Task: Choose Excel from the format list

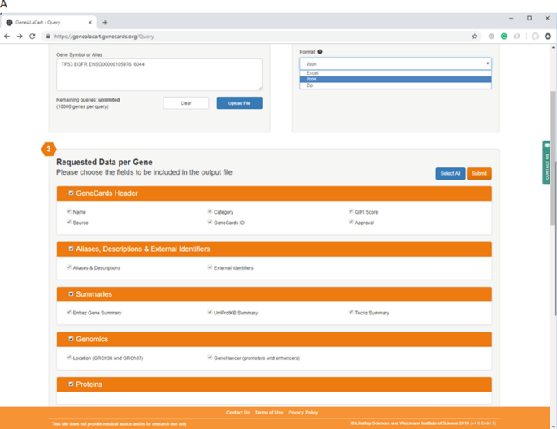Action: [x=313, y=73]
